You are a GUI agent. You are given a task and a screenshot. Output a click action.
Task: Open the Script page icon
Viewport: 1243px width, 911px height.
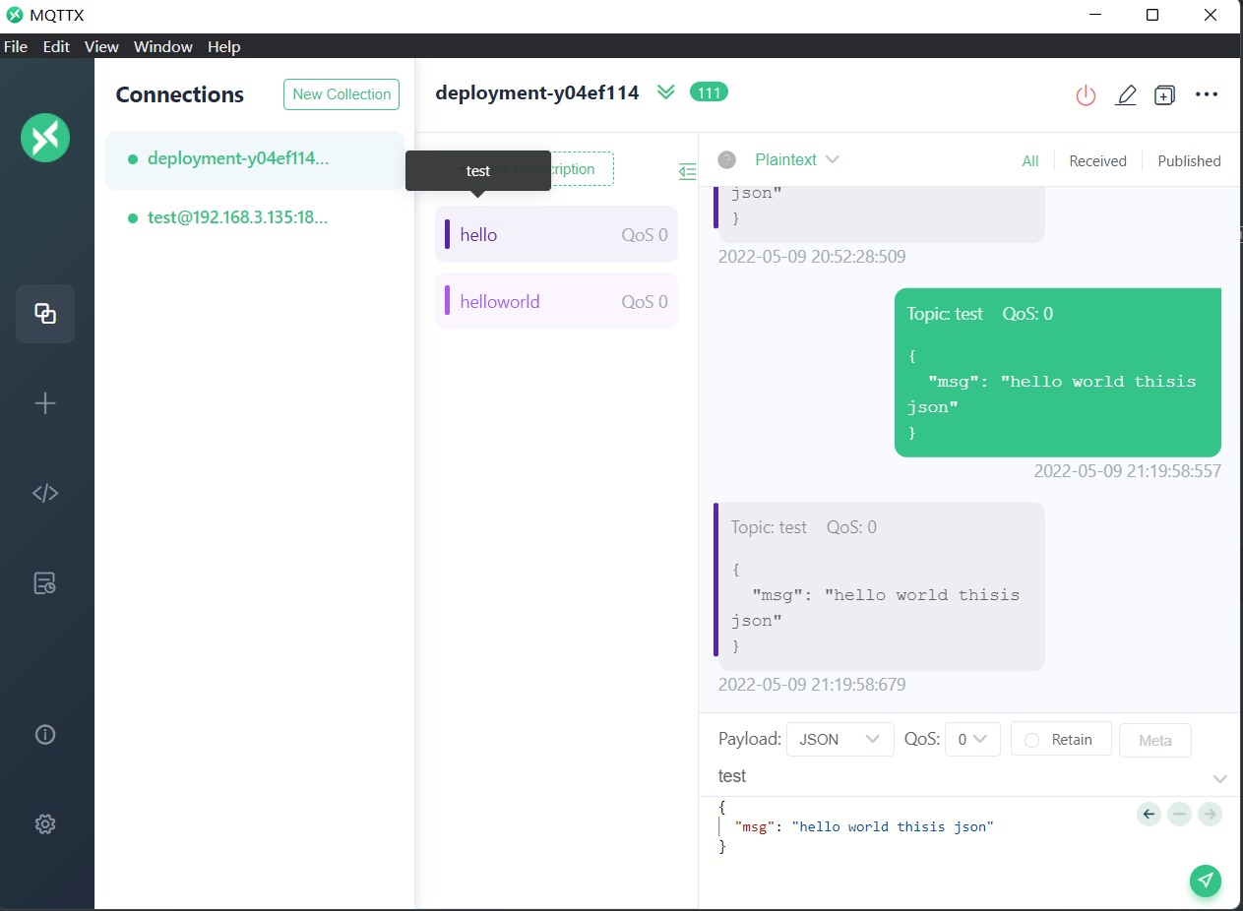45,493
